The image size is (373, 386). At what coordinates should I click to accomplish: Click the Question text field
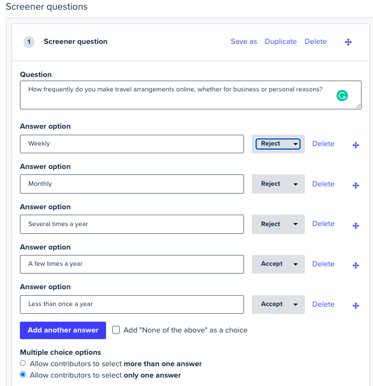(x=190, y=95)
